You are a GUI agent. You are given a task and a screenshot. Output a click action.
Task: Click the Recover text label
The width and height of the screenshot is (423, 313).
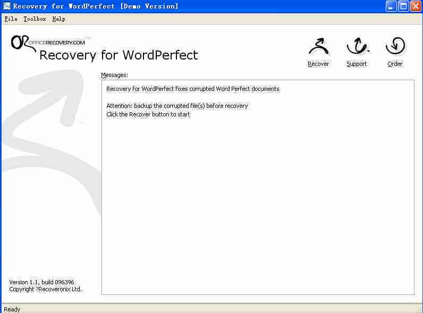318,64
